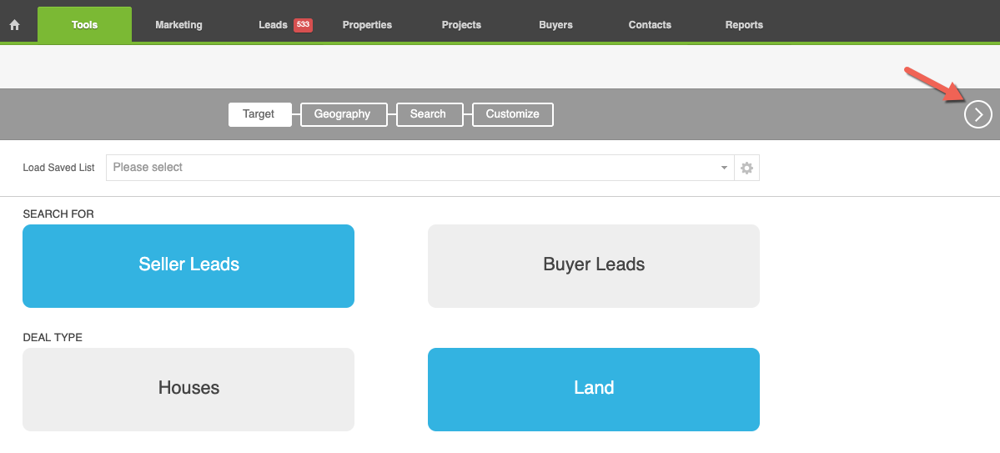Open the Contacts tab
Screen dimensions: 1000x453
[650, 25]
